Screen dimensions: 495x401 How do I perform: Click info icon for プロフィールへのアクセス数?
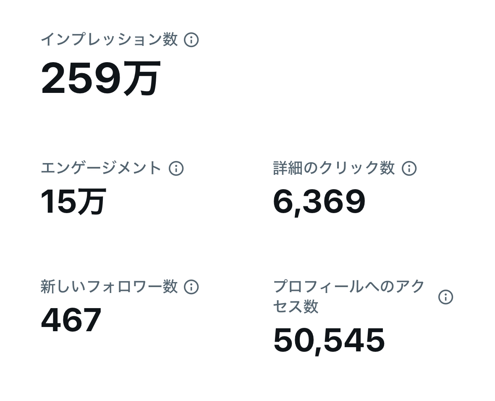coord(445,297)
